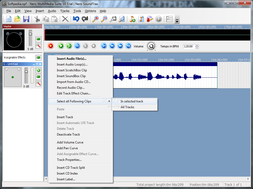Click the audio file note icon in toolbar

coord(141,19)
